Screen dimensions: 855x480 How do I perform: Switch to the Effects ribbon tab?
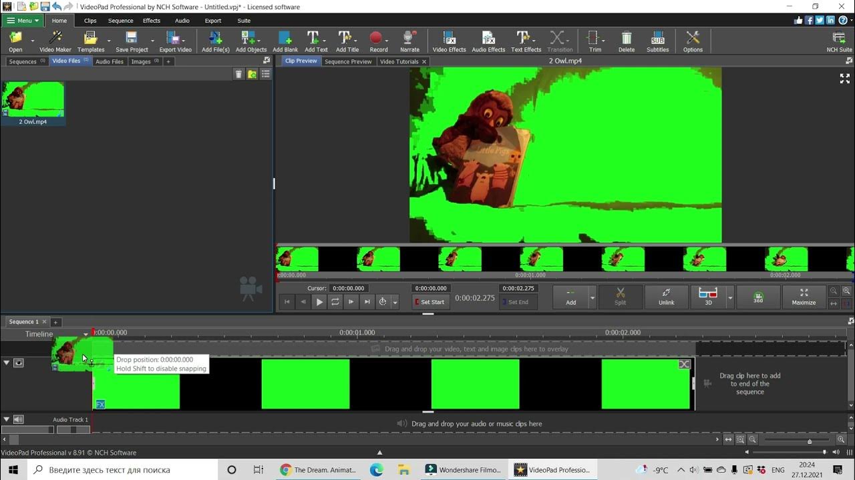152,21
